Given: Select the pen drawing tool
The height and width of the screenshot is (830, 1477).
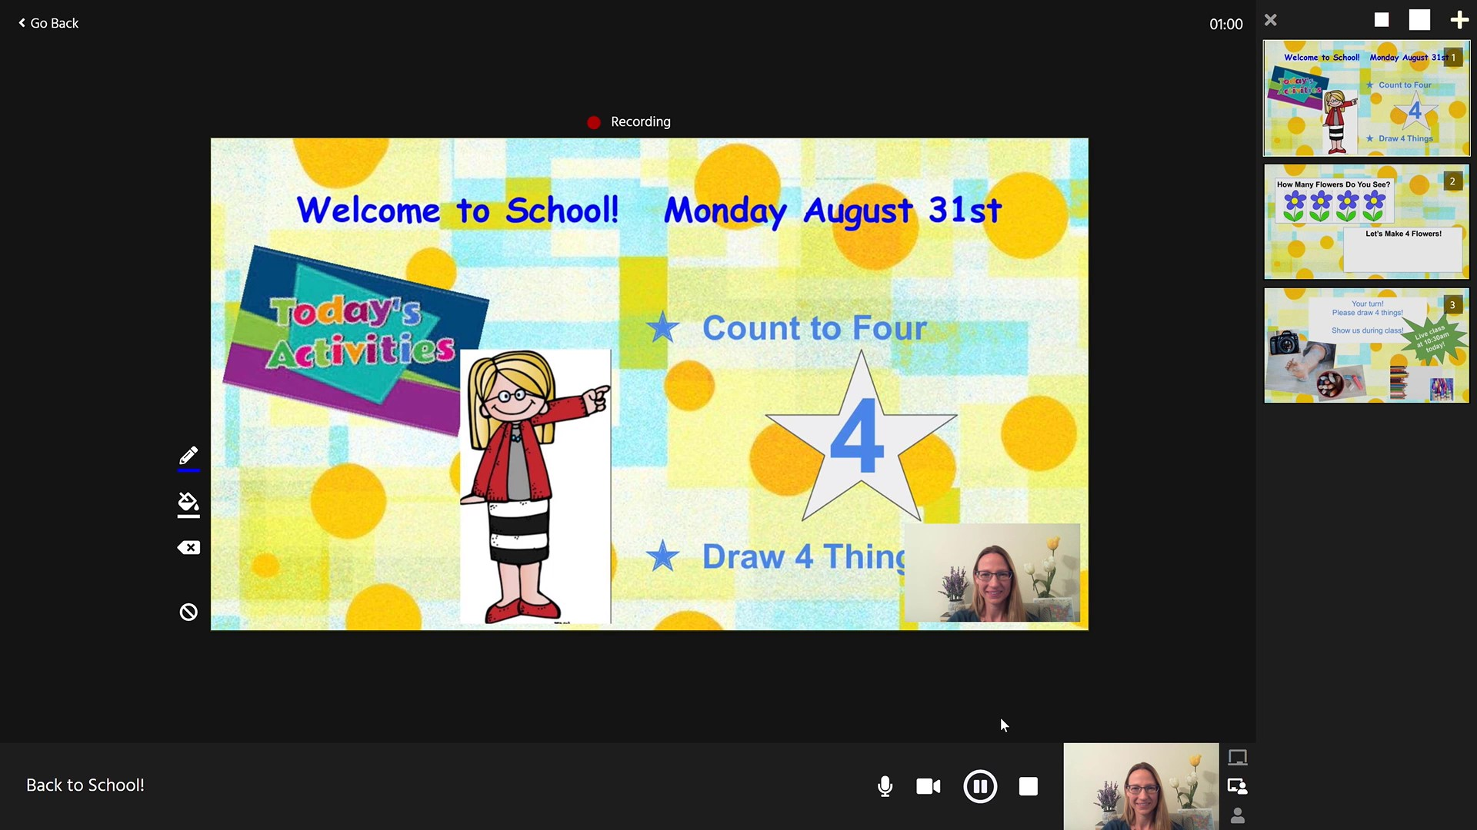Looking at the screenshot, I should coord(188,456).
